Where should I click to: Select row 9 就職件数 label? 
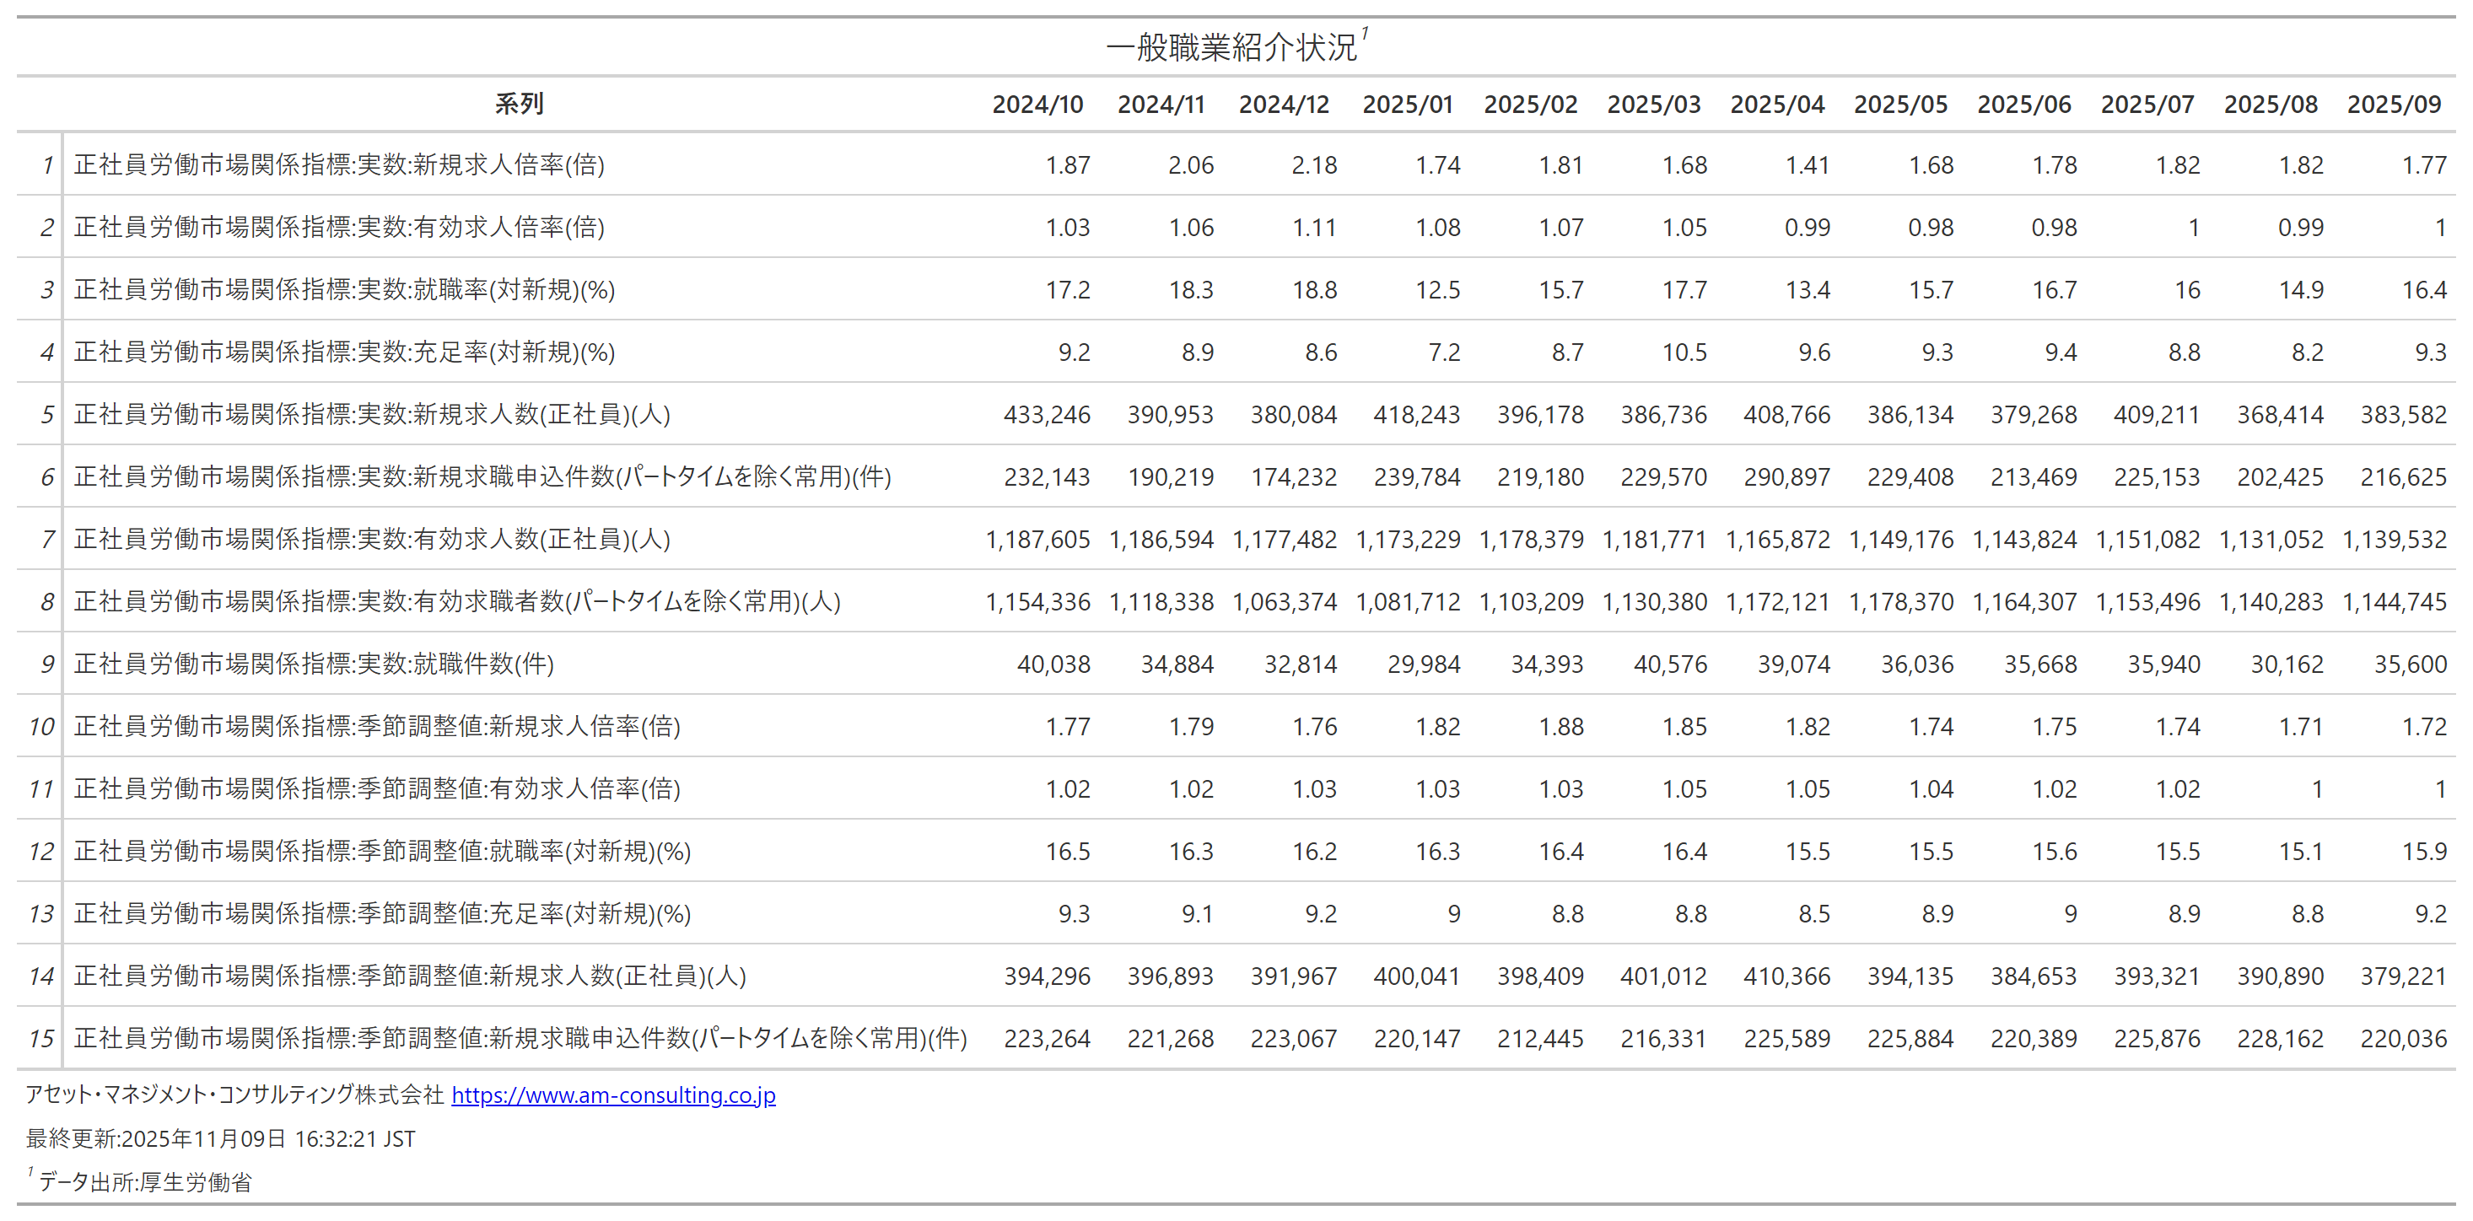click(314, 664)
